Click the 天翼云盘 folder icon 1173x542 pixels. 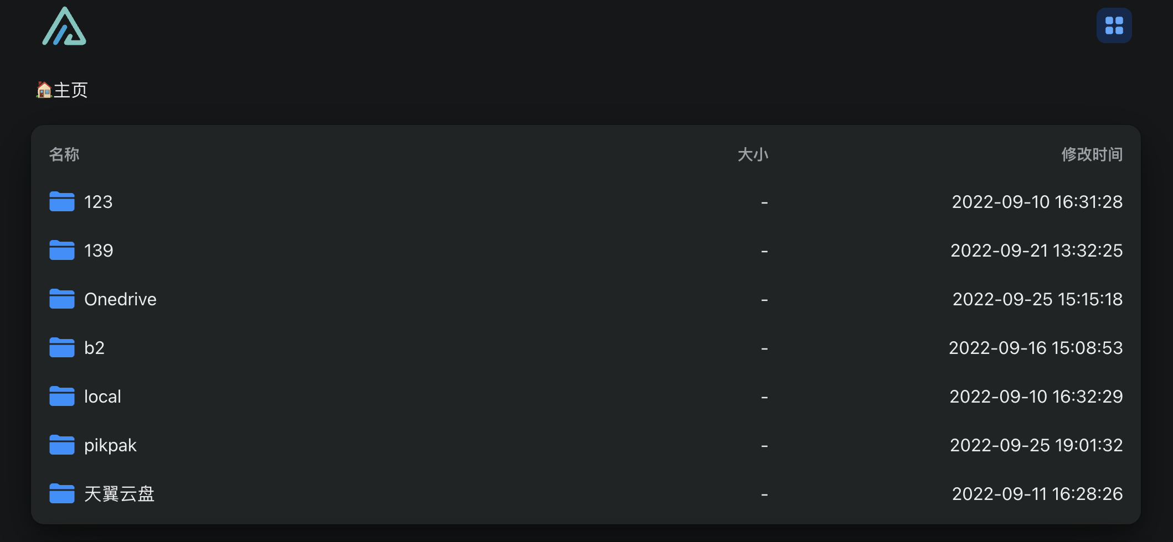click(62, 494)
